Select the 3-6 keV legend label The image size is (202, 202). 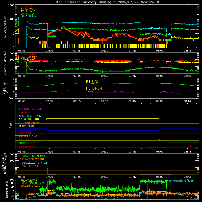pos(26,6)
